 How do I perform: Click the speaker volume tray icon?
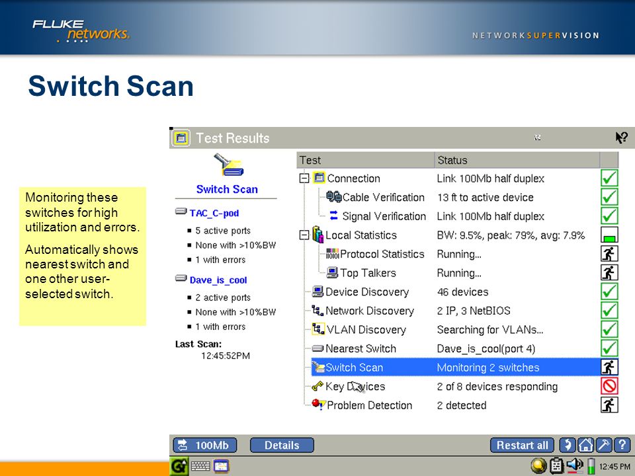click(575, 465)
